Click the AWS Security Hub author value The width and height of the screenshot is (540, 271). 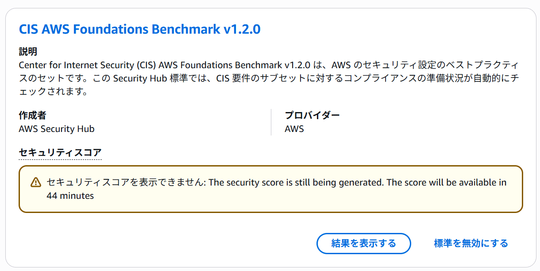(x=57, y=129)
